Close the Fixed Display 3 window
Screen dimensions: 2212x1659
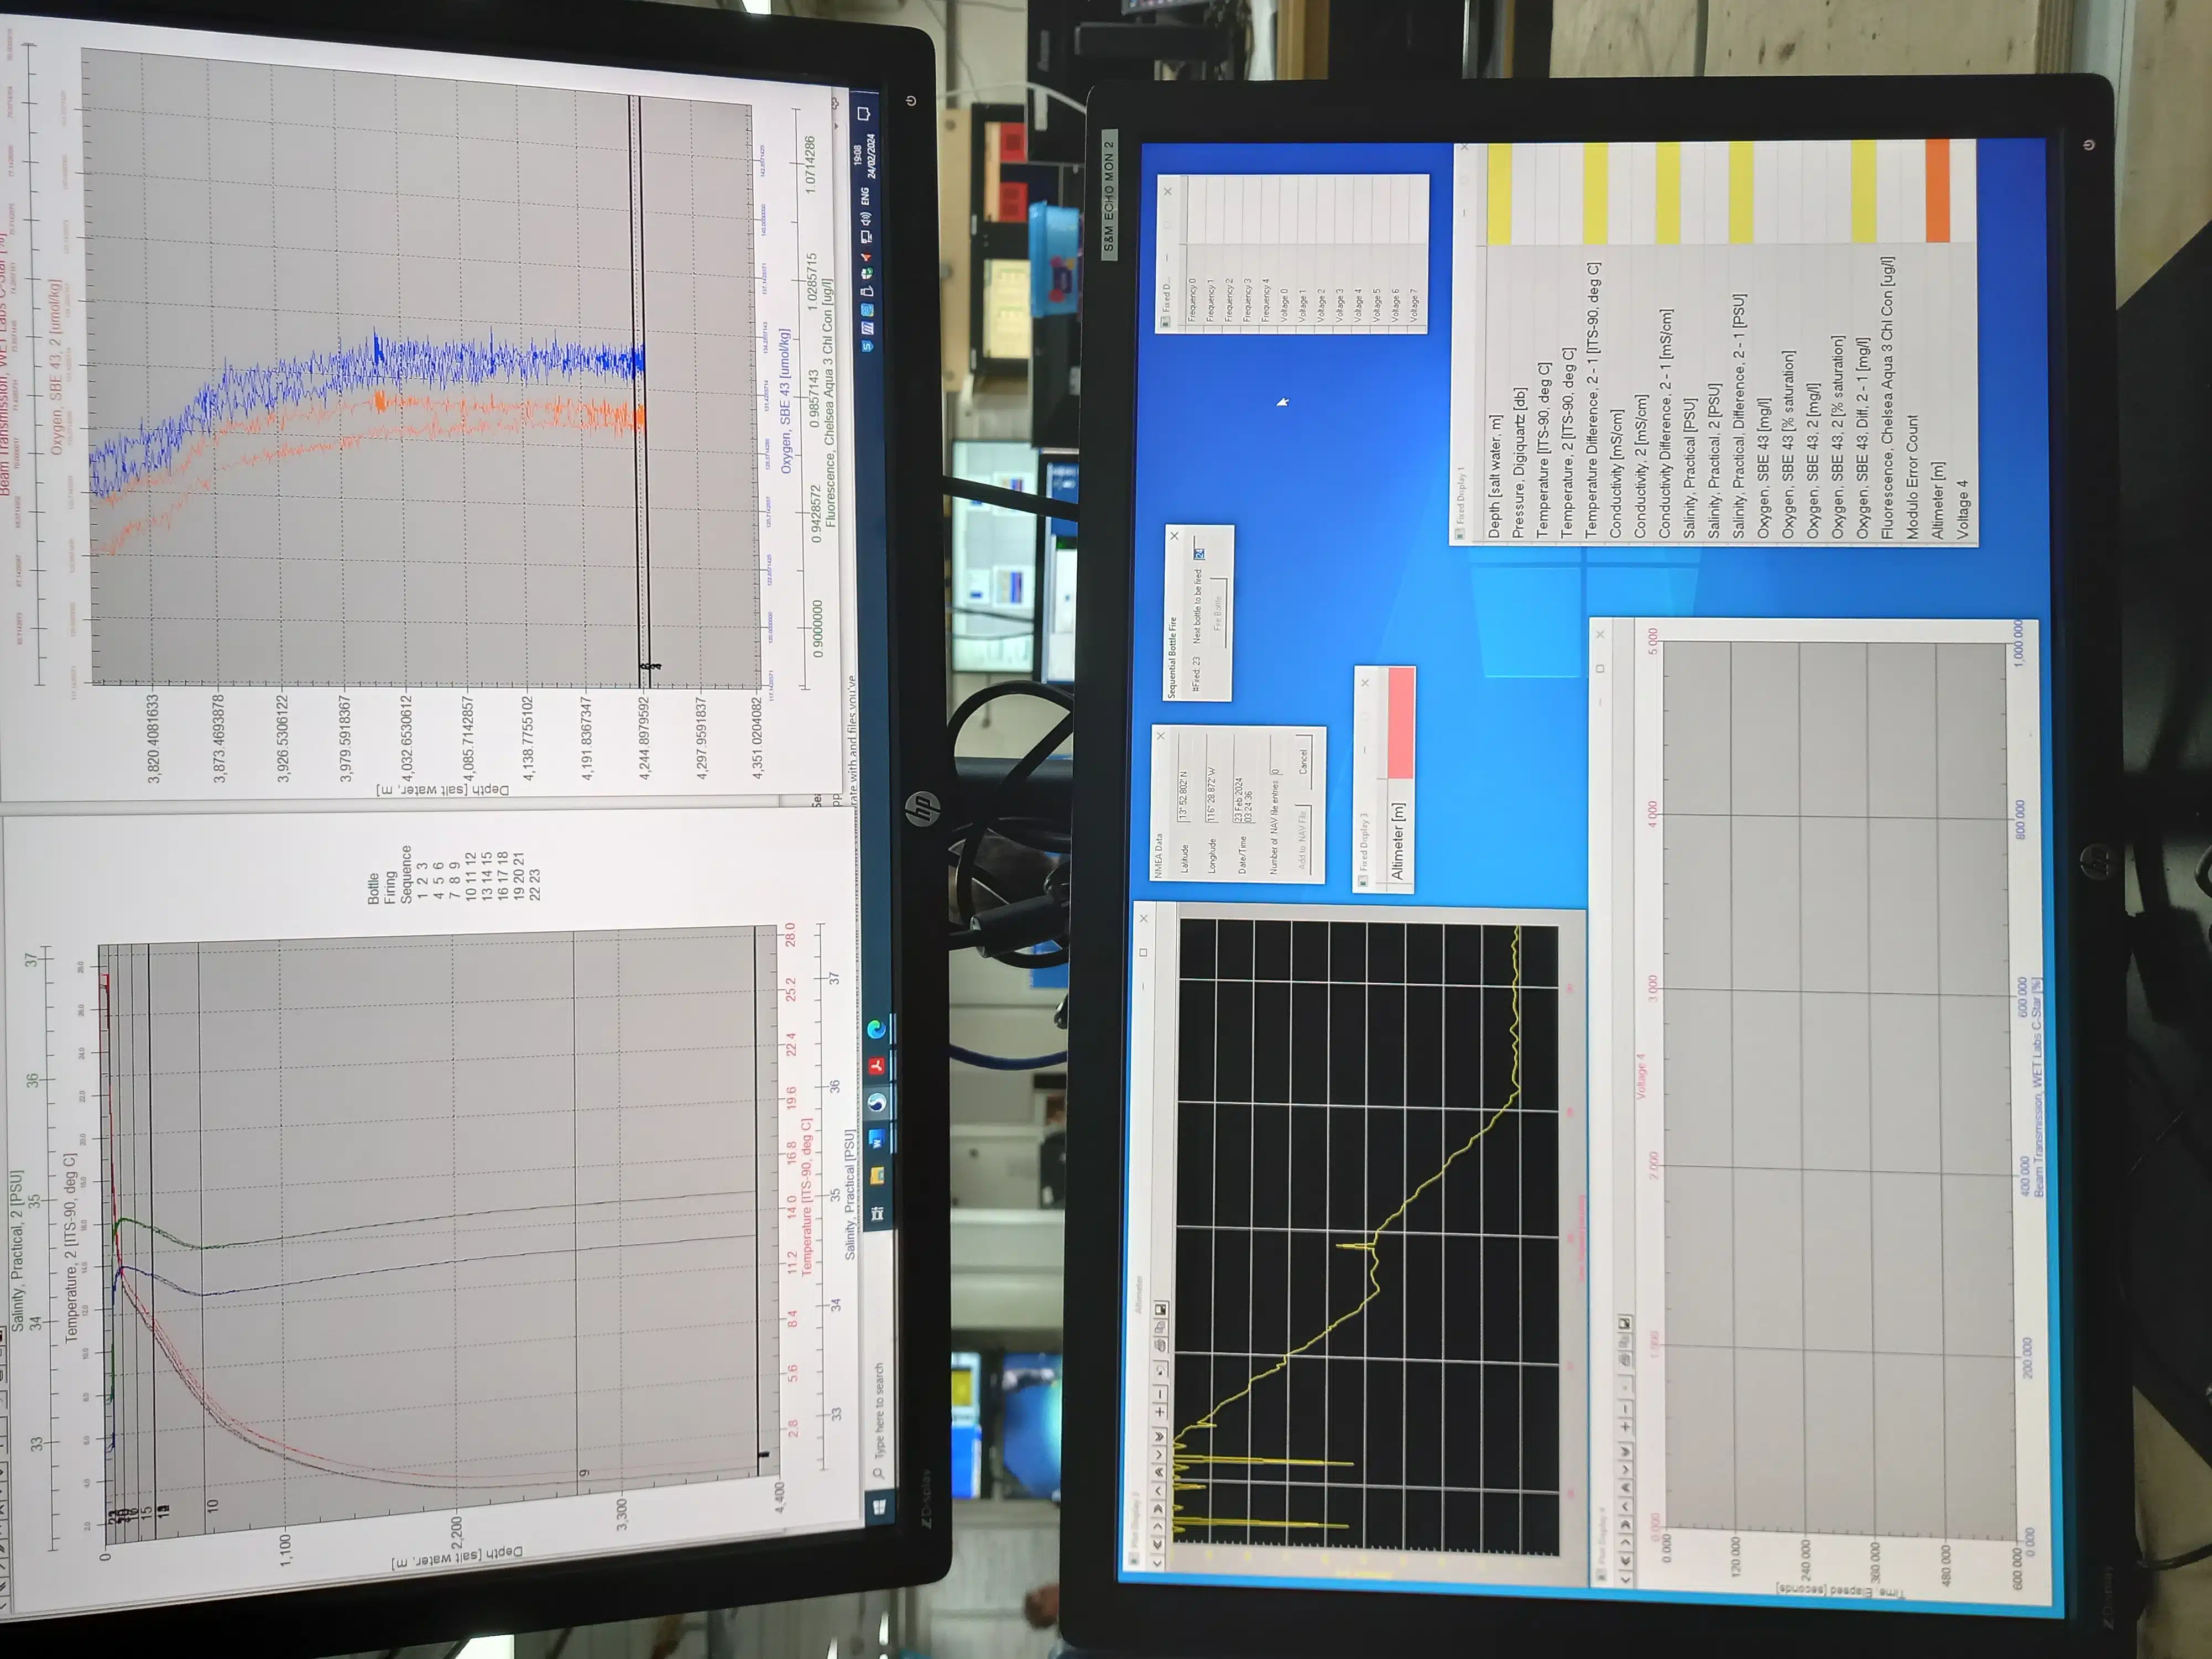pyautogui.click(x=1365, y=683)
